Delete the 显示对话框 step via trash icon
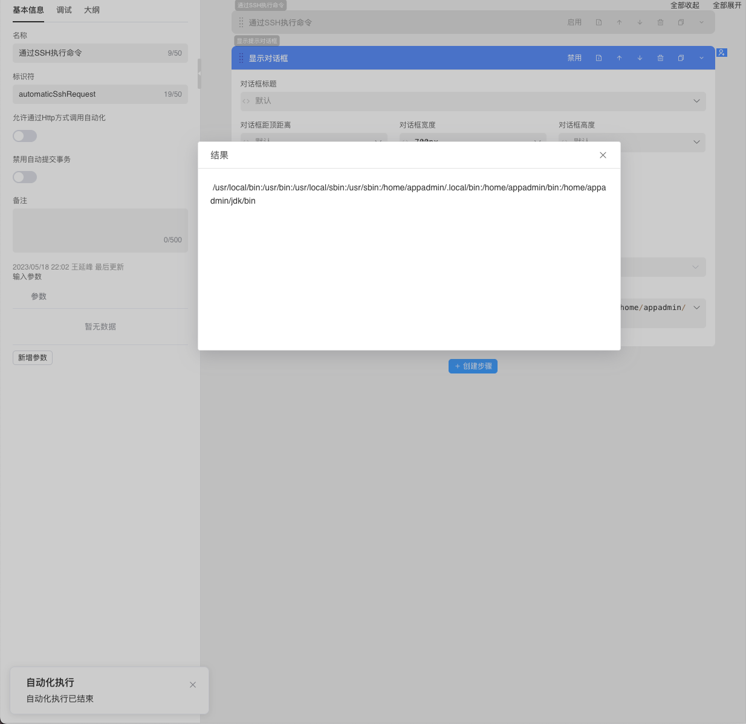Image resolution: width=746 pixels, height=724 pixels. coord(660,58)
